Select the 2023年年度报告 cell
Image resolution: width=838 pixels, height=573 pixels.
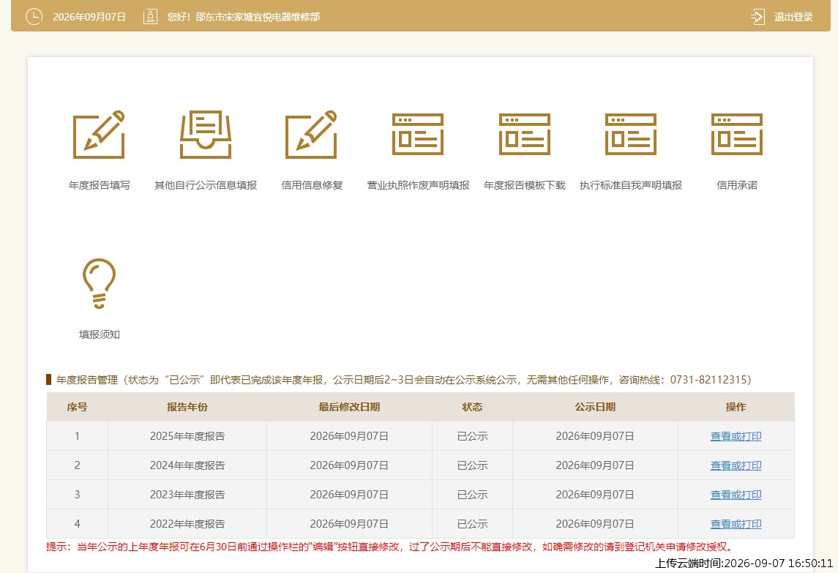(187, 495)
